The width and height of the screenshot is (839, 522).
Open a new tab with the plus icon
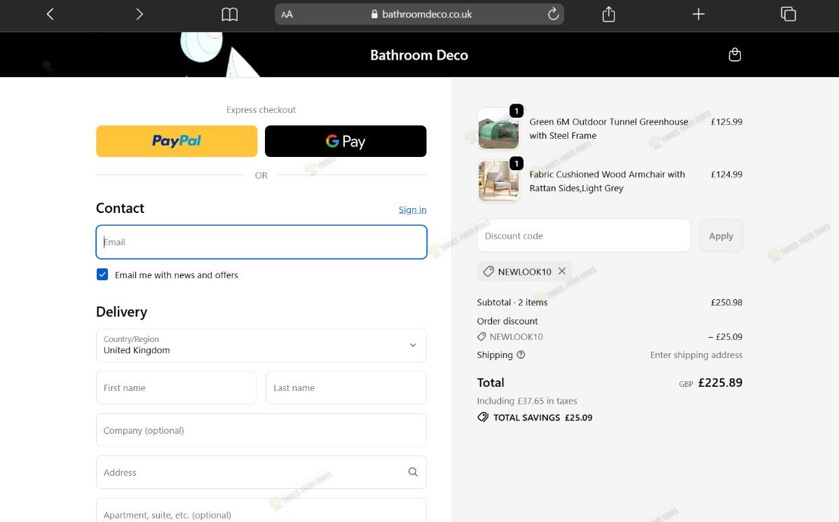click(x=698, y=14)
